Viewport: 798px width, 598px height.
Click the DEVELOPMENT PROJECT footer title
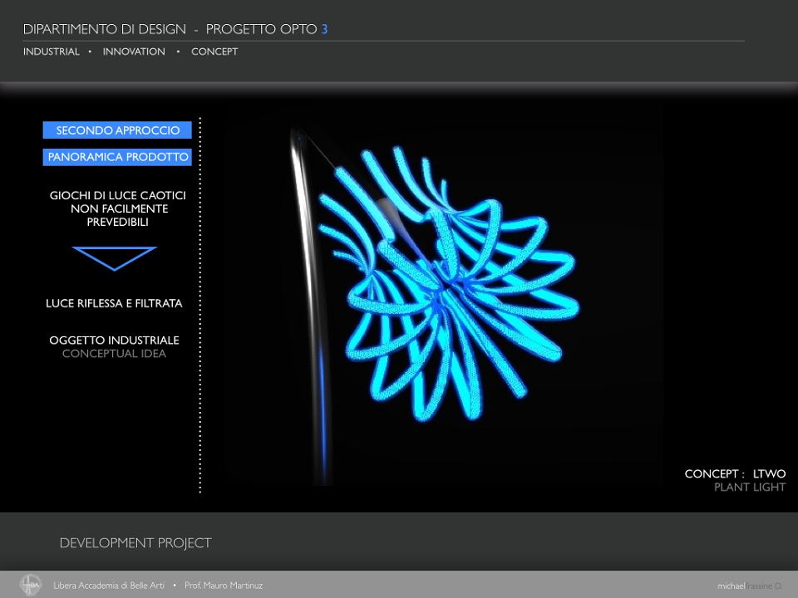tap(135, 543)
